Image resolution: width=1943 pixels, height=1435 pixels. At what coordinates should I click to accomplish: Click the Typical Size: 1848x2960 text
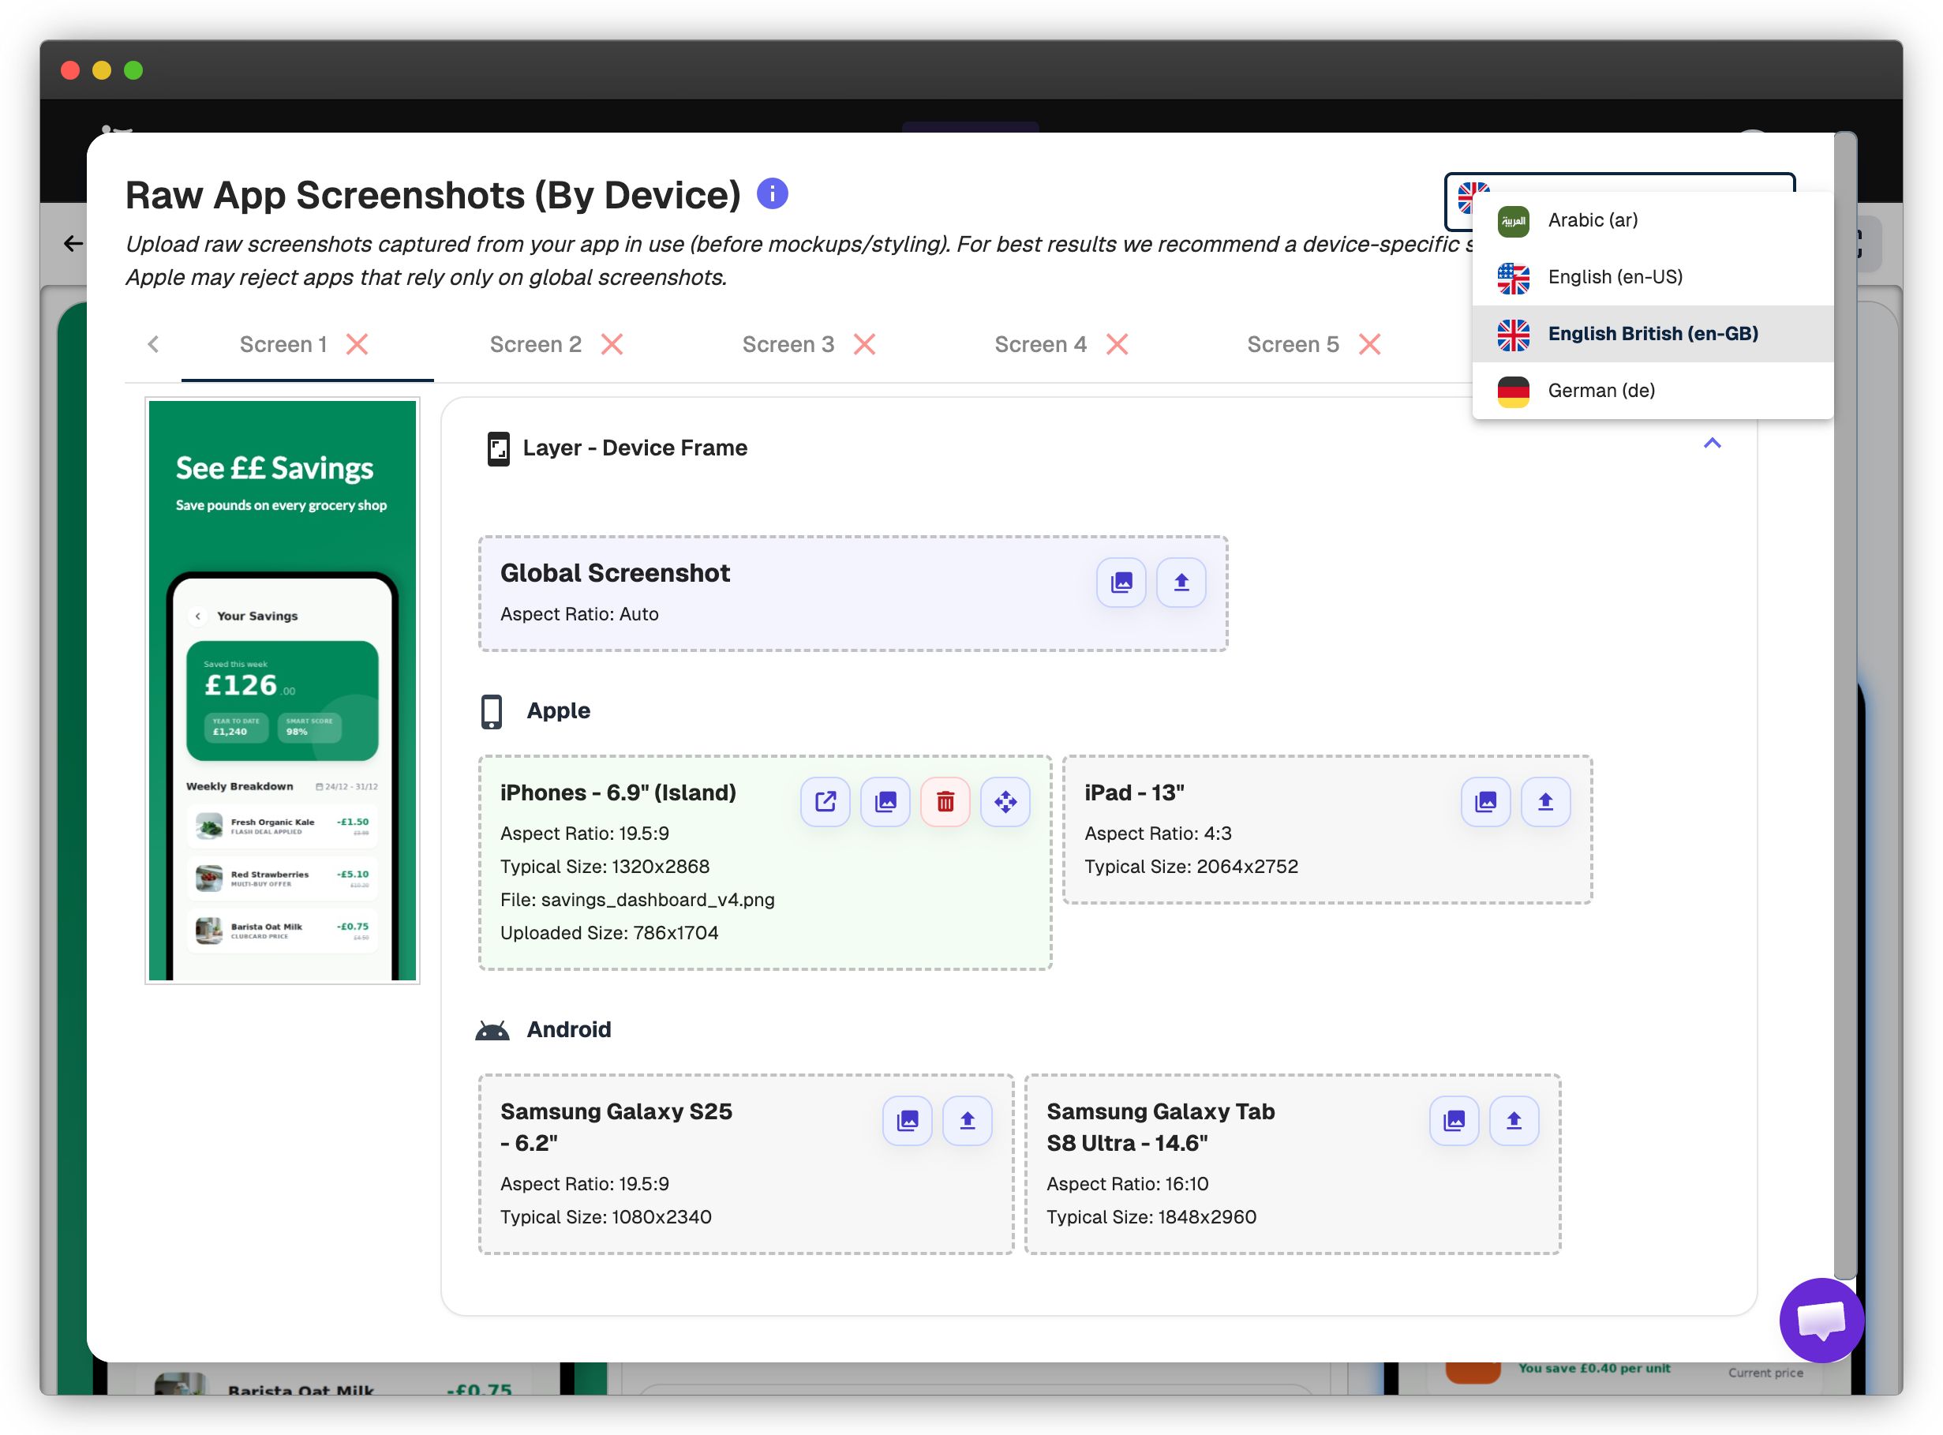1151,1217
